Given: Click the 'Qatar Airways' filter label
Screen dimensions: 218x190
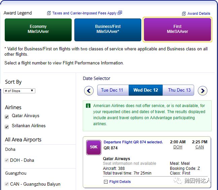Looking at the screenshot, I should click(x=26, y=116).
